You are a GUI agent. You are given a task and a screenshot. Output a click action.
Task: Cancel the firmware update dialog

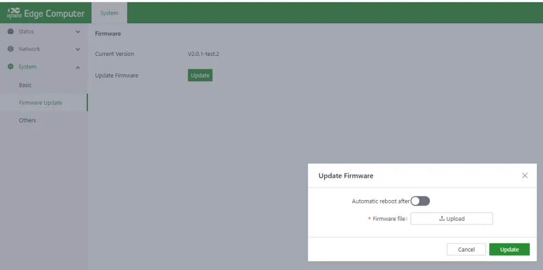tap(466, 249)
